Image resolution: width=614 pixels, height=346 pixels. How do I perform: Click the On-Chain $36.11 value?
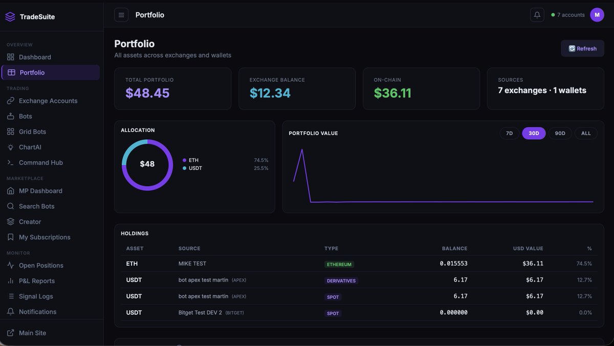click(x=392, y=93)
